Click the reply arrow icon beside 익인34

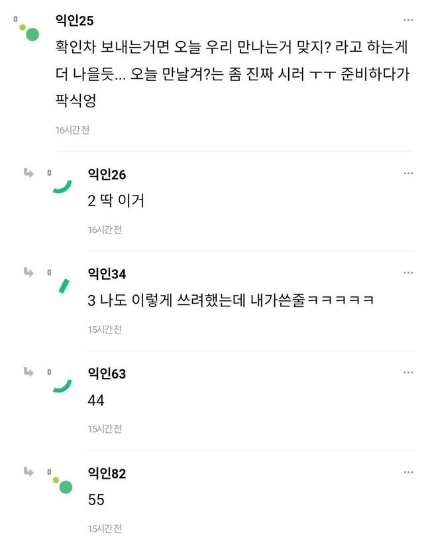coord(29,273)
